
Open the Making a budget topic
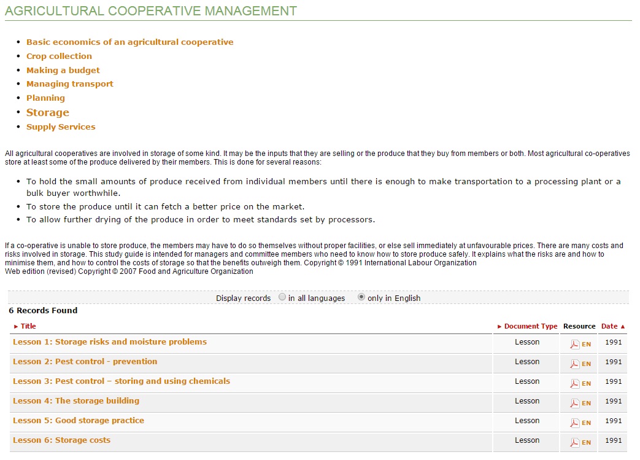63,70
